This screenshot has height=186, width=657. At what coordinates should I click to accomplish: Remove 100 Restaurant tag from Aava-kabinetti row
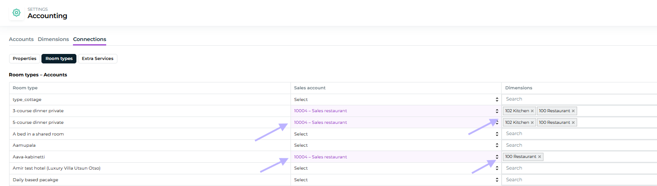tap(540, 157)
